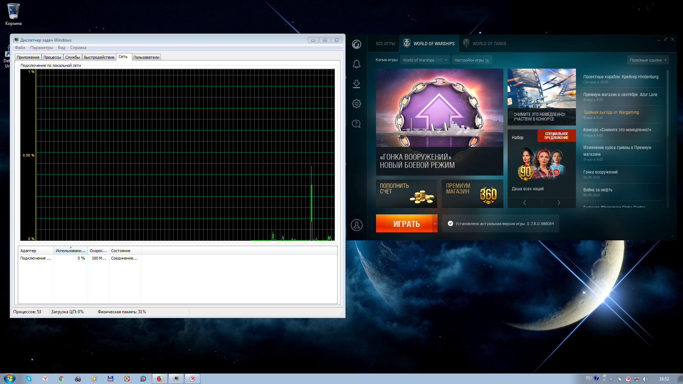This screenshot has height=384, width=683.
Task: Click ПРЕМИУМ МАГАЗИН tile
Action: 472,193
